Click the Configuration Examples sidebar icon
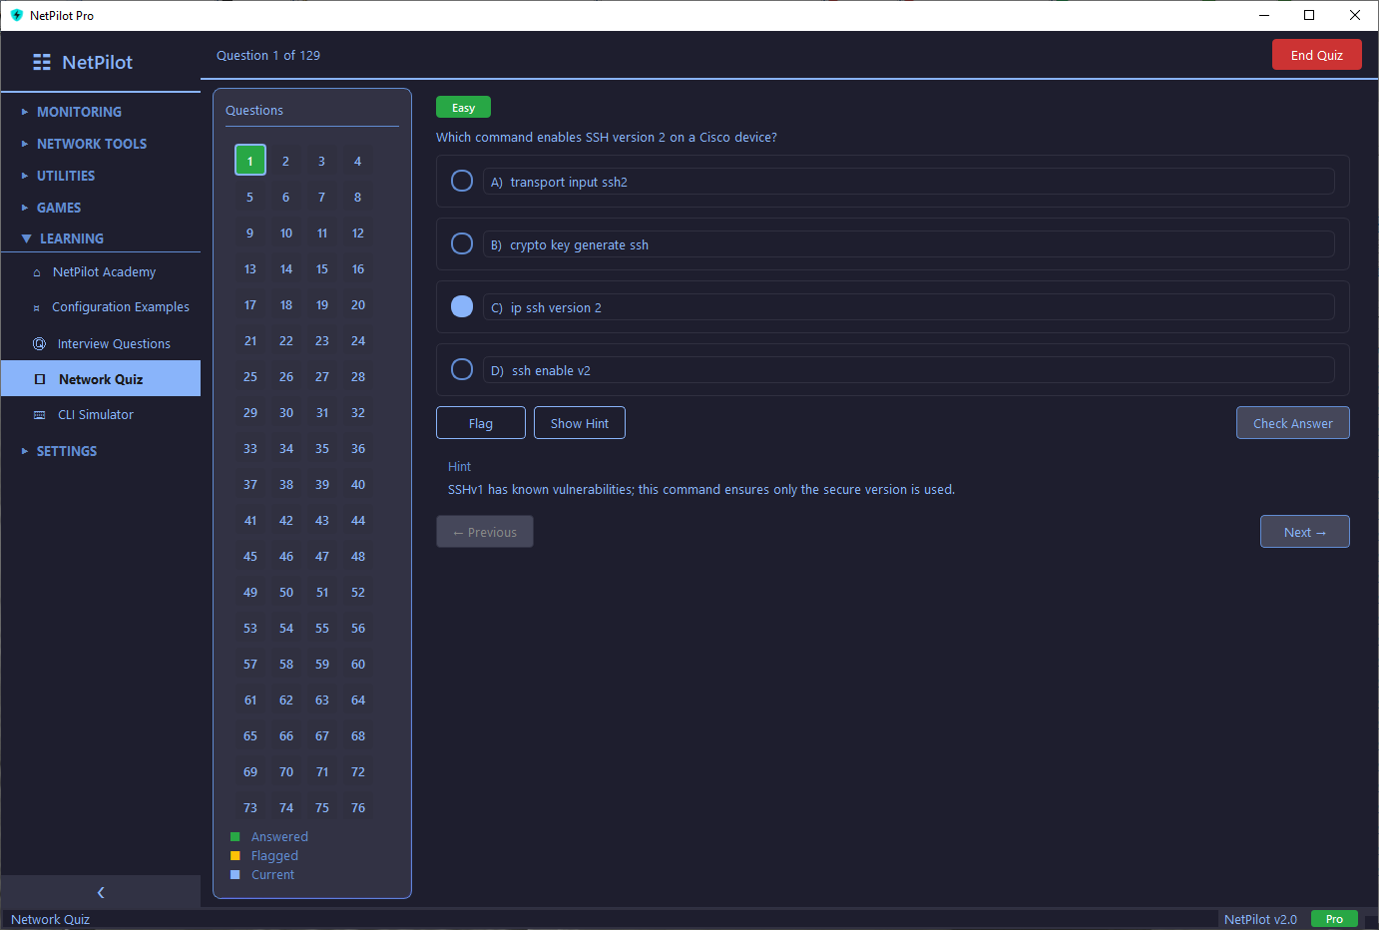 37,307
